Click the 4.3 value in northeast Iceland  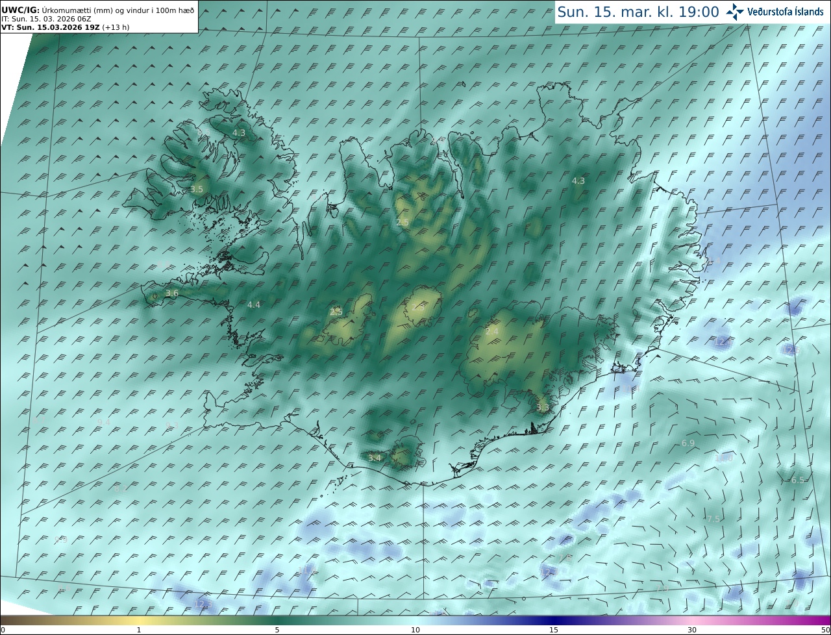(578, 181)
